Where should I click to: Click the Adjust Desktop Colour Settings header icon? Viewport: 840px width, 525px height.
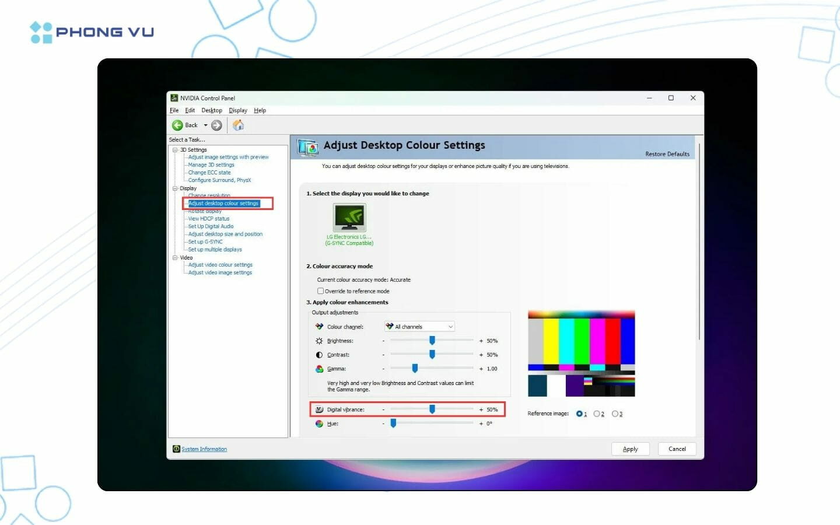coord(308,147)
